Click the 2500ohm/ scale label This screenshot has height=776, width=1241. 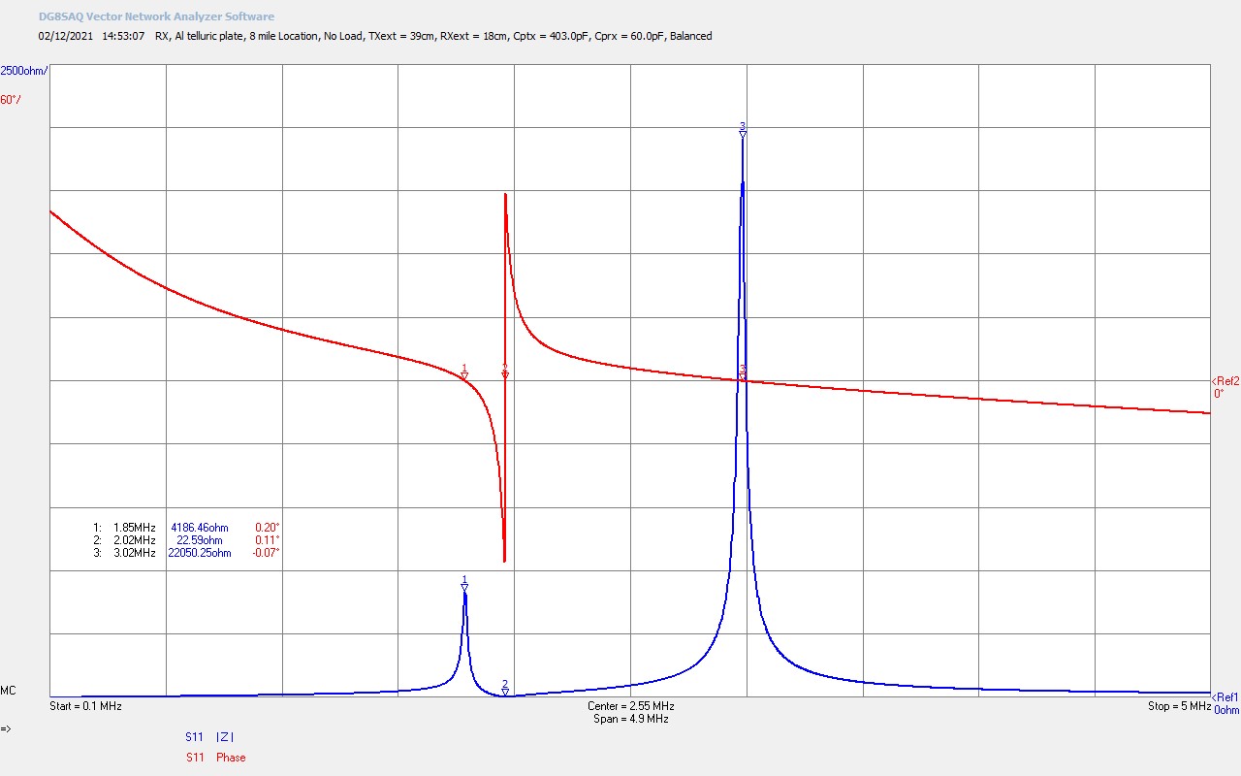tap(24, 71)
